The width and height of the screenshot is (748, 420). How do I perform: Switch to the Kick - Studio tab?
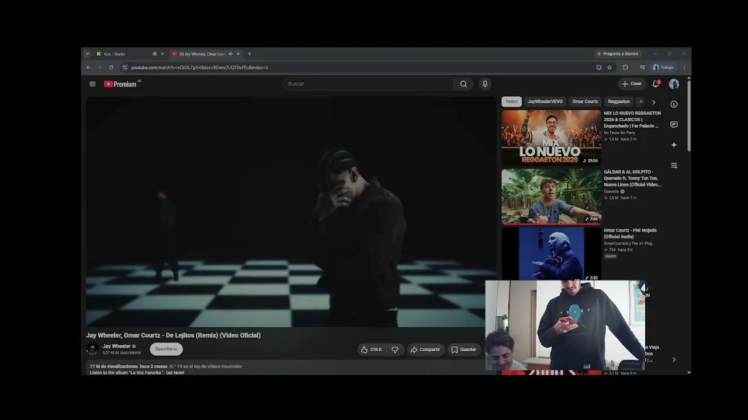pos(130,54)
